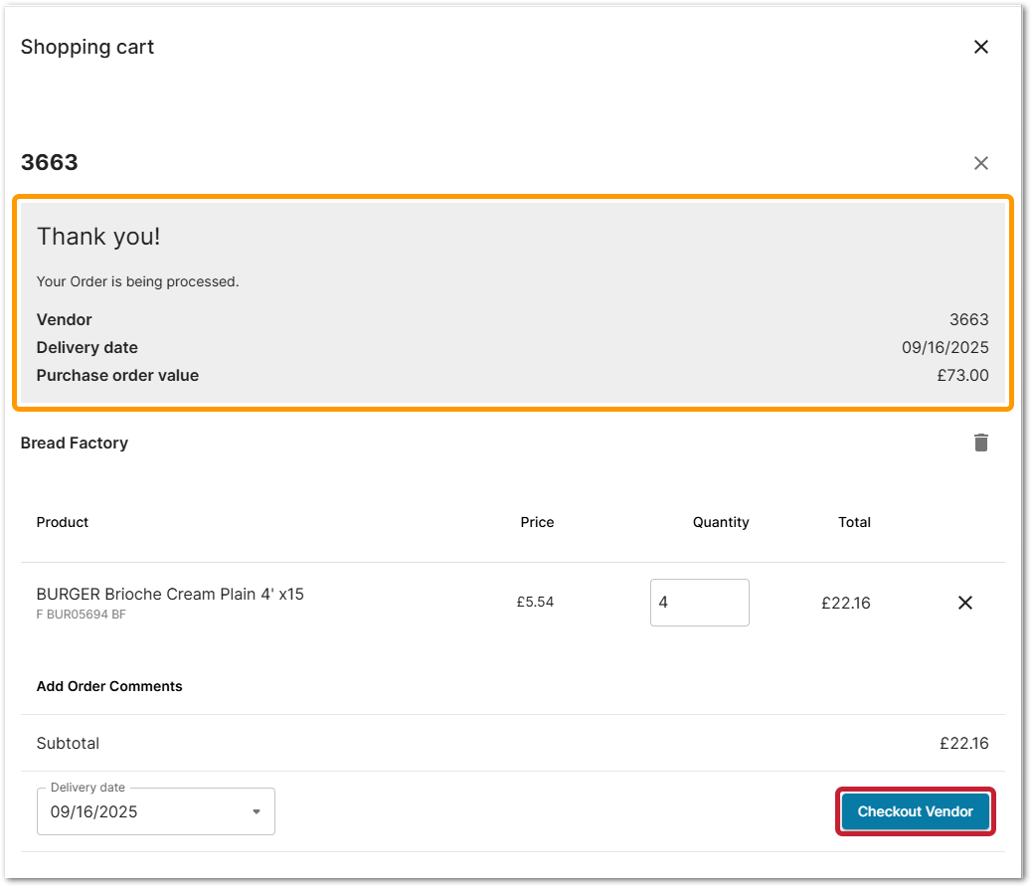Open Add Order Comments

pyautogui.click(x=109, y=686)
